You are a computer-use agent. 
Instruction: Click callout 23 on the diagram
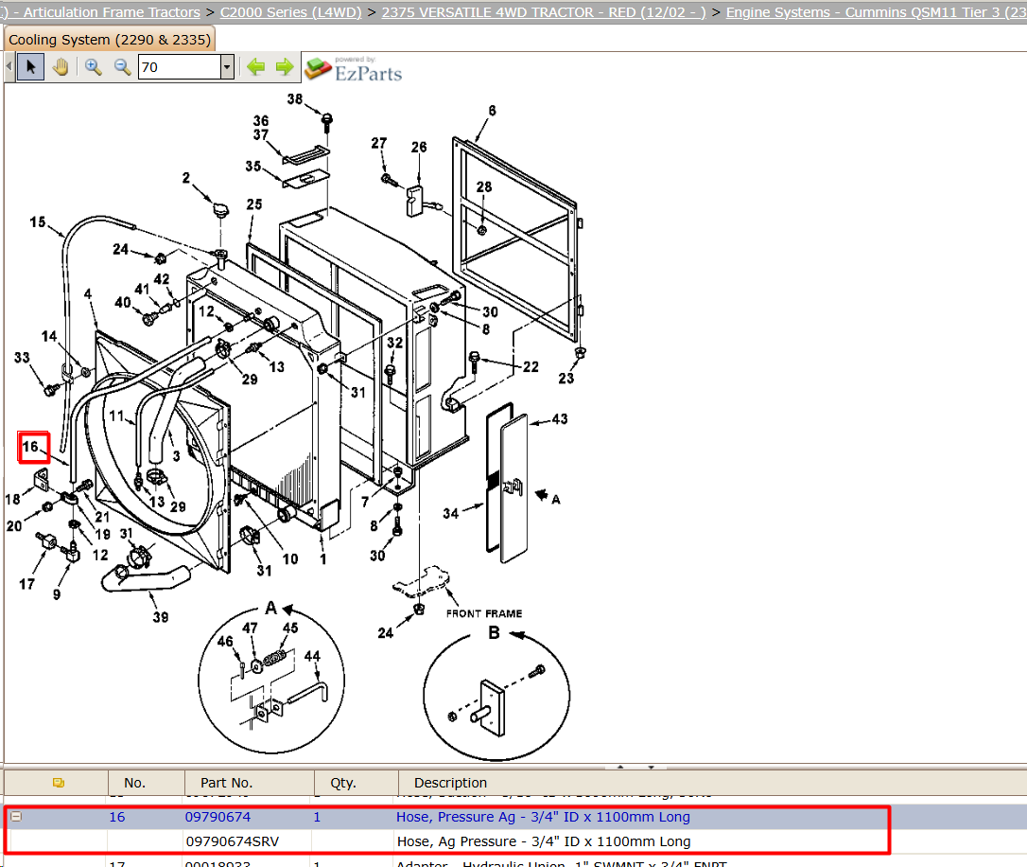click(566, 378)
